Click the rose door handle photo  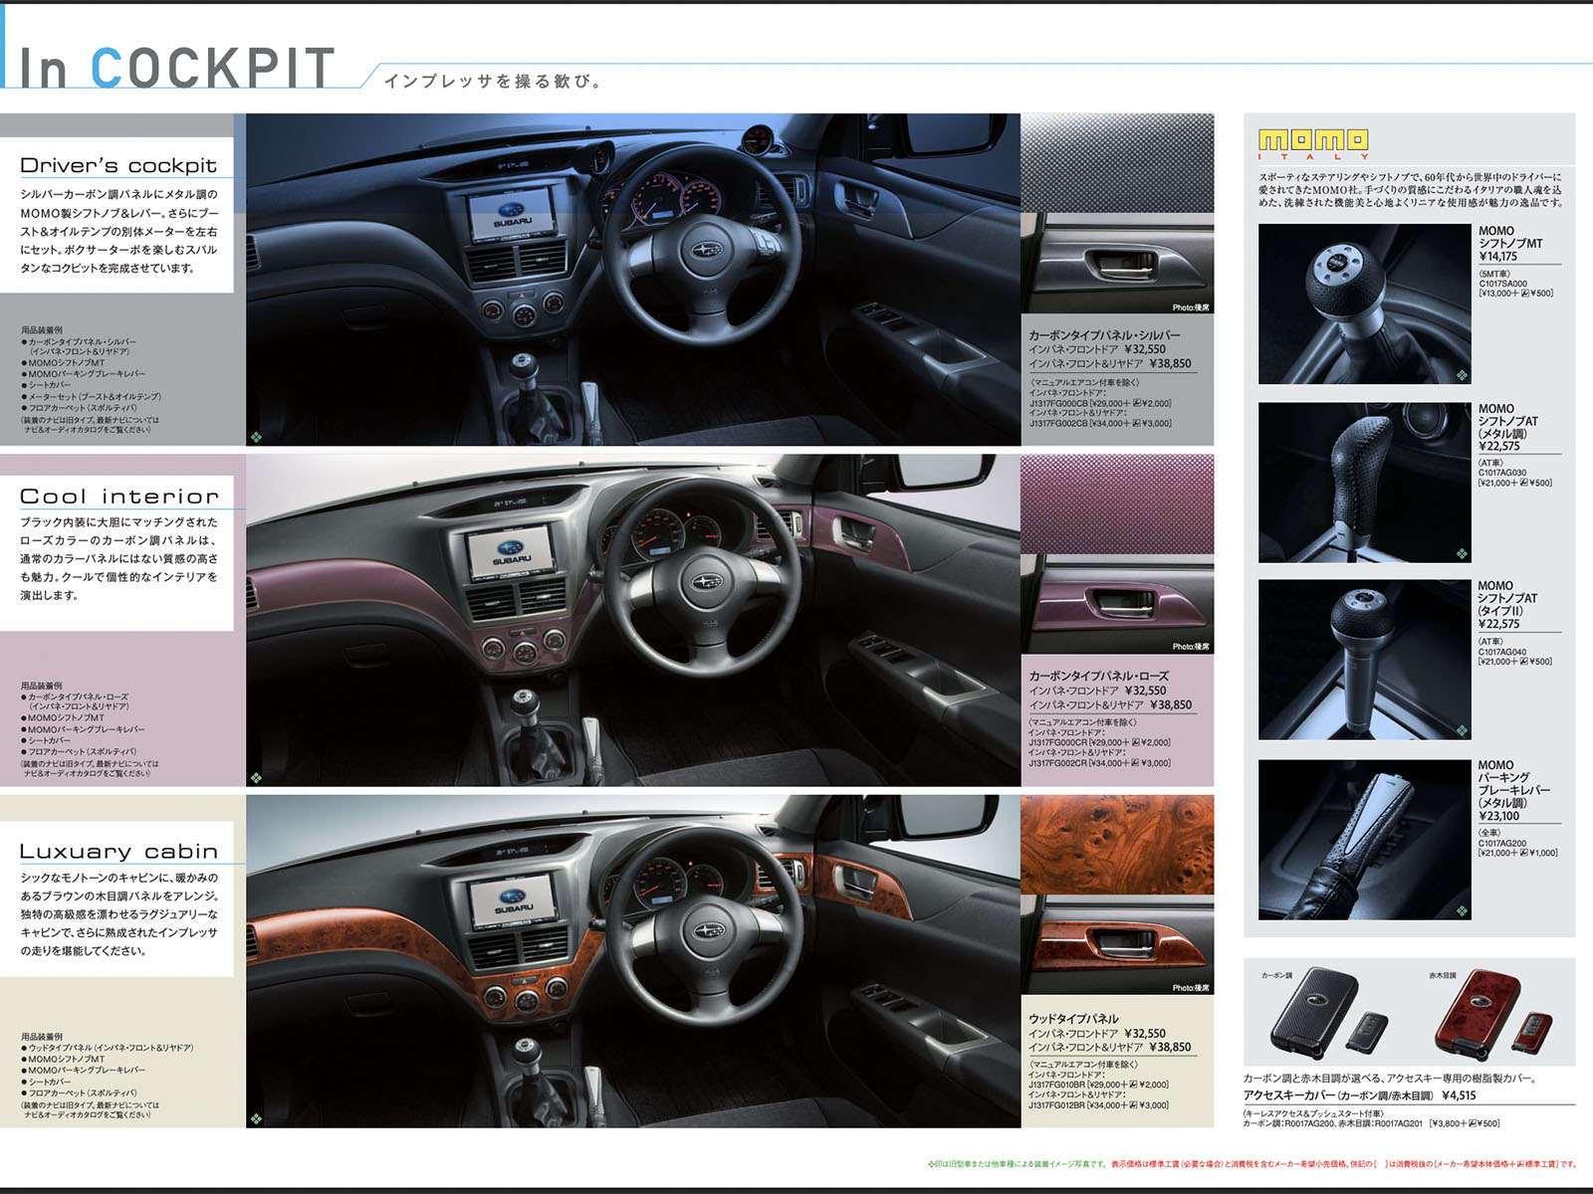[x=1117, y=600]
